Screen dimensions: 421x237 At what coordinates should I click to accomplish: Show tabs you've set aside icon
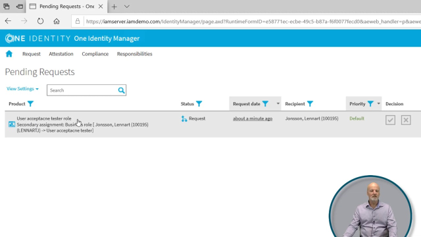coord(7,7)
